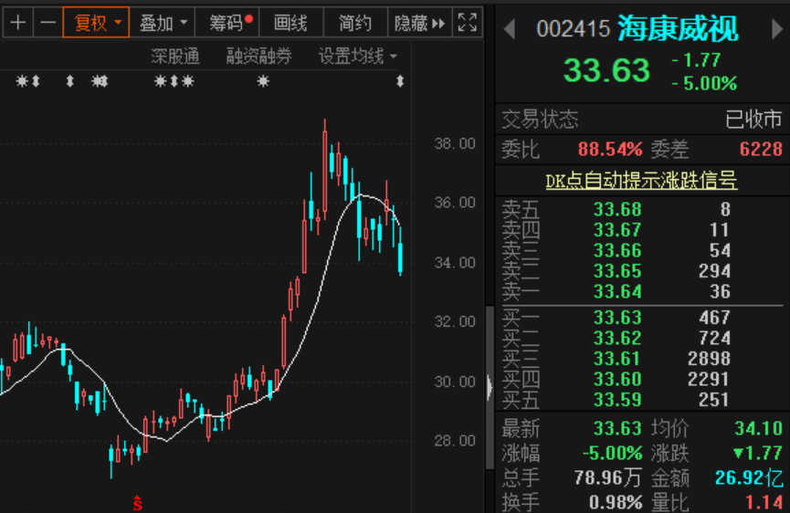Zoom in chart with plus button

(17, 23)
